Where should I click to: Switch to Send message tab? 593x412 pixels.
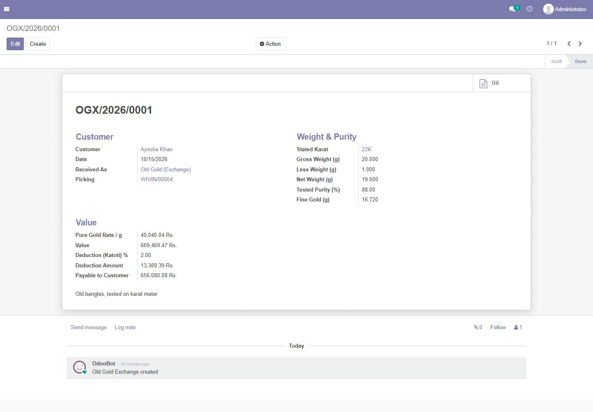[x=89, y=328]
